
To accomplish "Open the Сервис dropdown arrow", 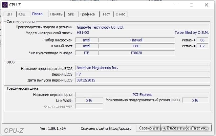I will tap(157, 128).
